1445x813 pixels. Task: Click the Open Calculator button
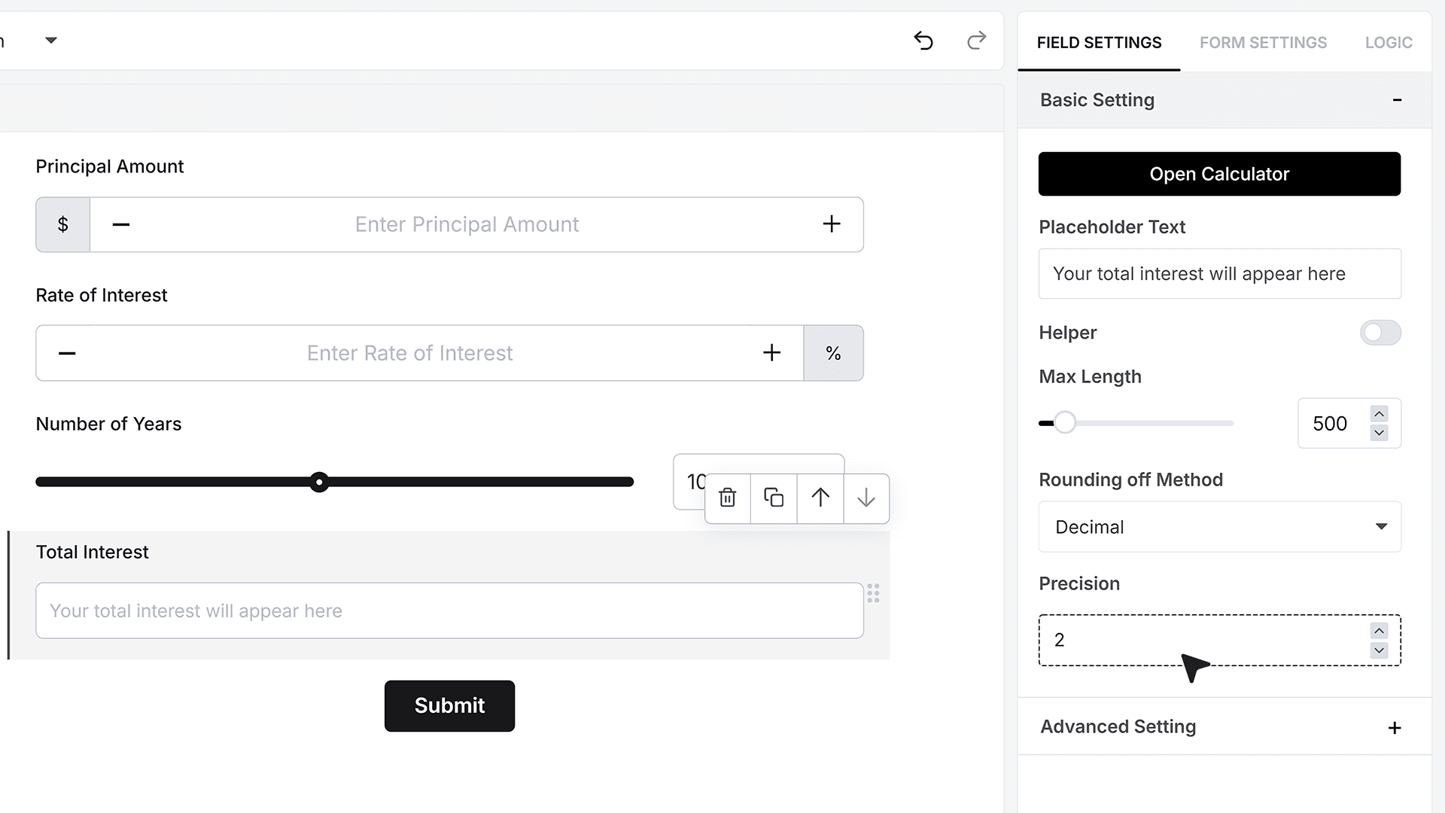(1219, 174)
